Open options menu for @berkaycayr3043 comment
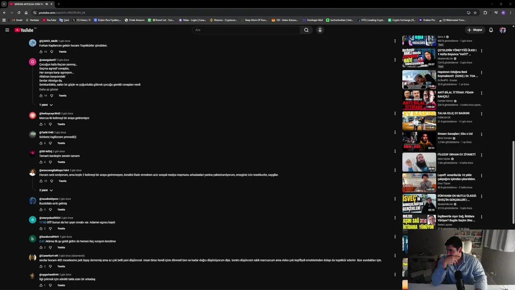Viewport: 515px width, 290px height. (395, 113)
